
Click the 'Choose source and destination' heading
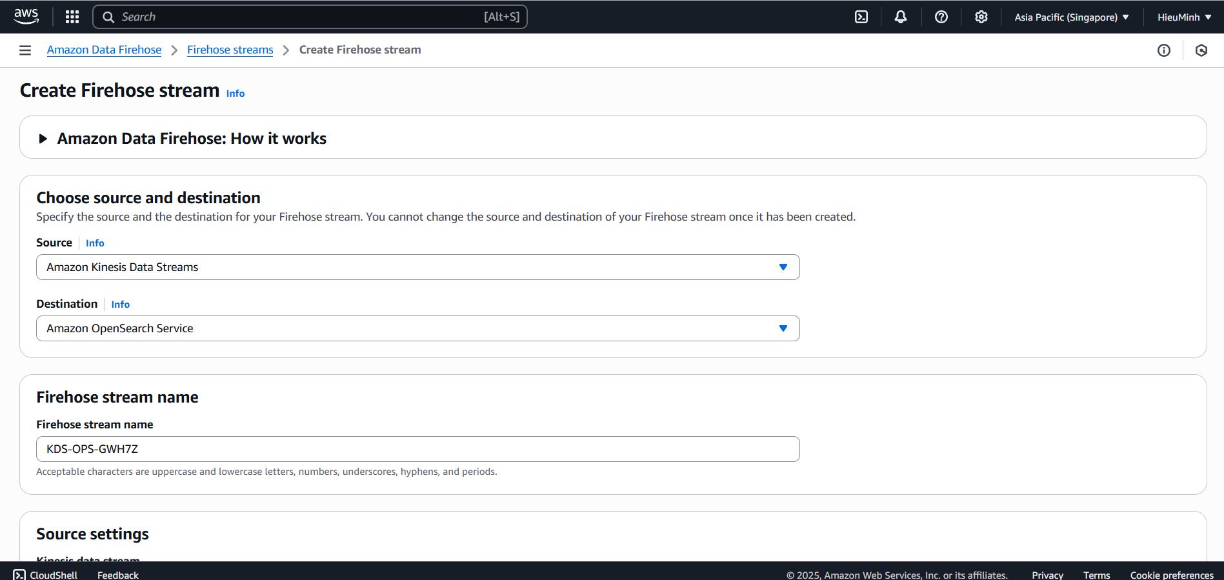pos(148,197)
